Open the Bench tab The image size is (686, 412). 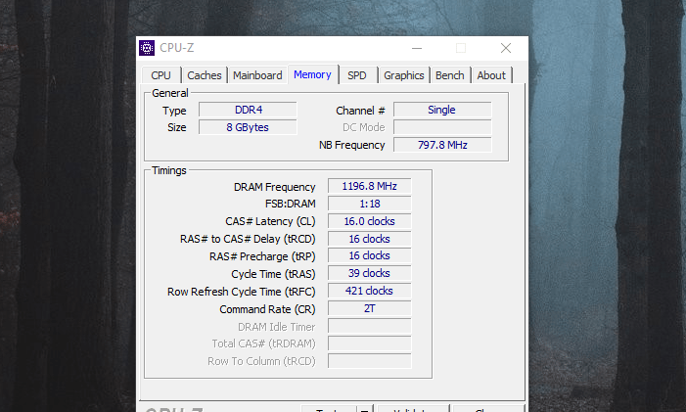(x=450, y=75)
